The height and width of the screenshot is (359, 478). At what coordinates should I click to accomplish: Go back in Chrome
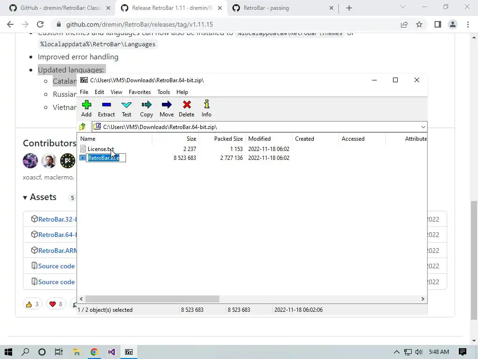point(10,24)
